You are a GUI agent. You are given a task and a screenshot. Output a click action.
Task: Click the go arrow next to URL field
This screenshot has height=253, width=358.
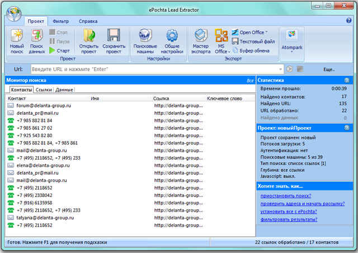pos(290,69)
